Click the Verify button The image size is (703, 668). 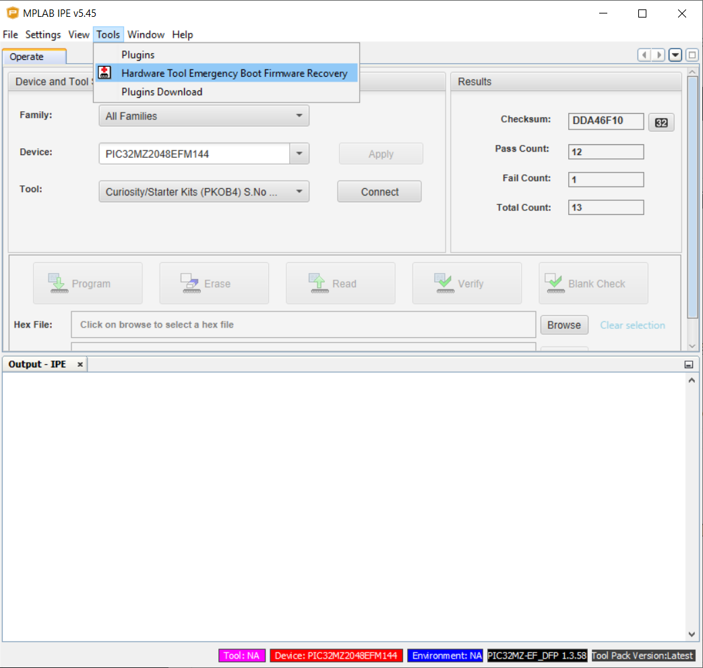pyautogui.click(x=467, y=283)
